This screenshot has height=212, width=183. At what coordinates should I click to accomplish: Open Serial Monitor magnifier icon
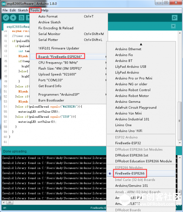coord(175,18)
